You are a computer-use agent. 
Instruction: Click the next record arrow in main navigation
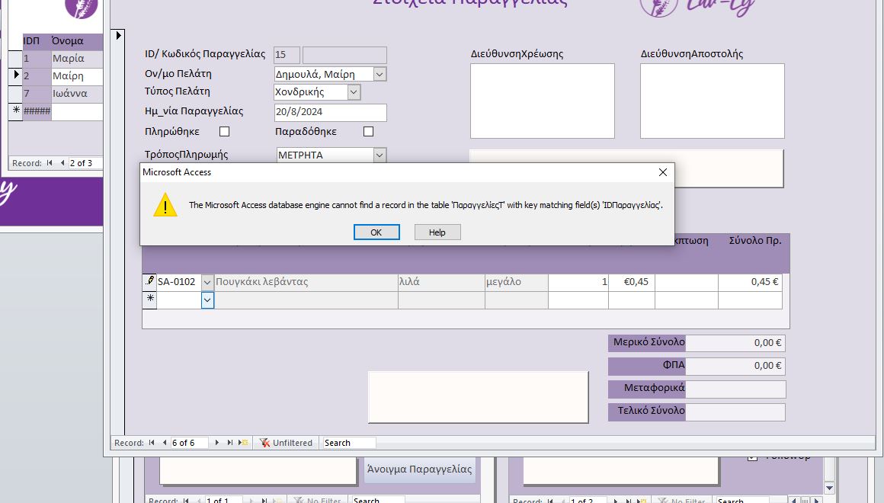coord(217,442)
